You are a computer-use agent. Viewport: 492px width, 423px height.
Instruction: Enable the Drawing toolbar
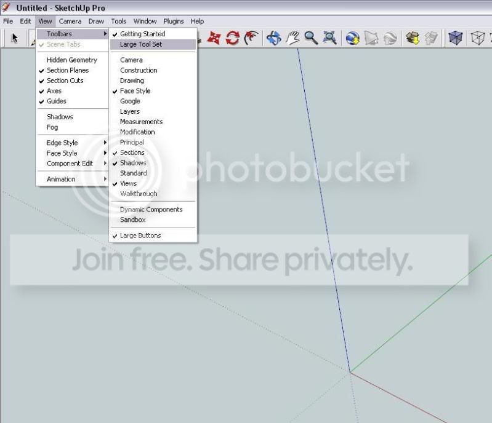click(153, 81)
